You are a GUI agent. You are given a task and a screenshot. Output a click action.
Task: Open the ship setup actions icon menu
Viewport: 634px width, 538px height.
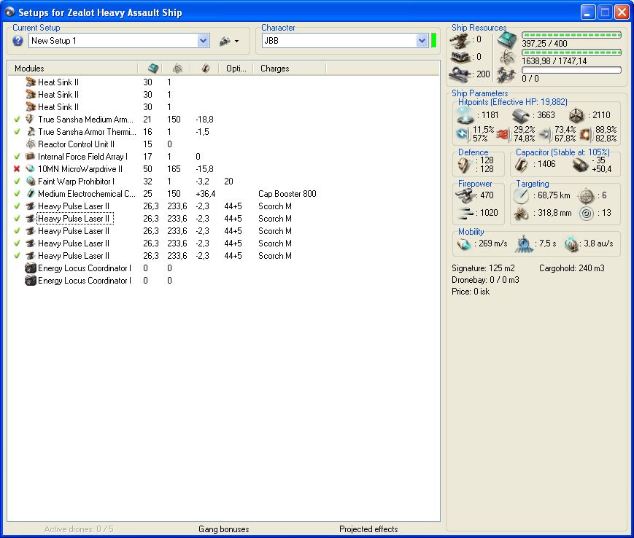tap(229, 41)
